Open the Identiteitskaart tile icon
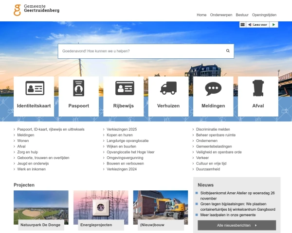Screen dimensions: 292x233 click(35, 88)
